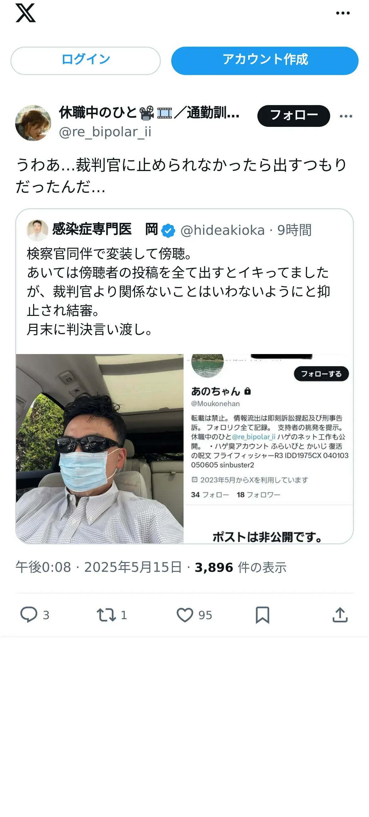Click the X logo icon
This screenshot has height=817, width=369.
coord(26,13)
